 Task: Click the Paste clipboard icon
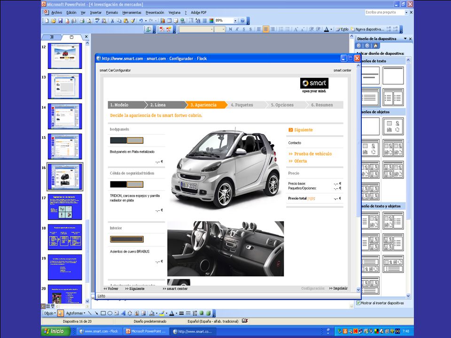[x=126, y=21]
